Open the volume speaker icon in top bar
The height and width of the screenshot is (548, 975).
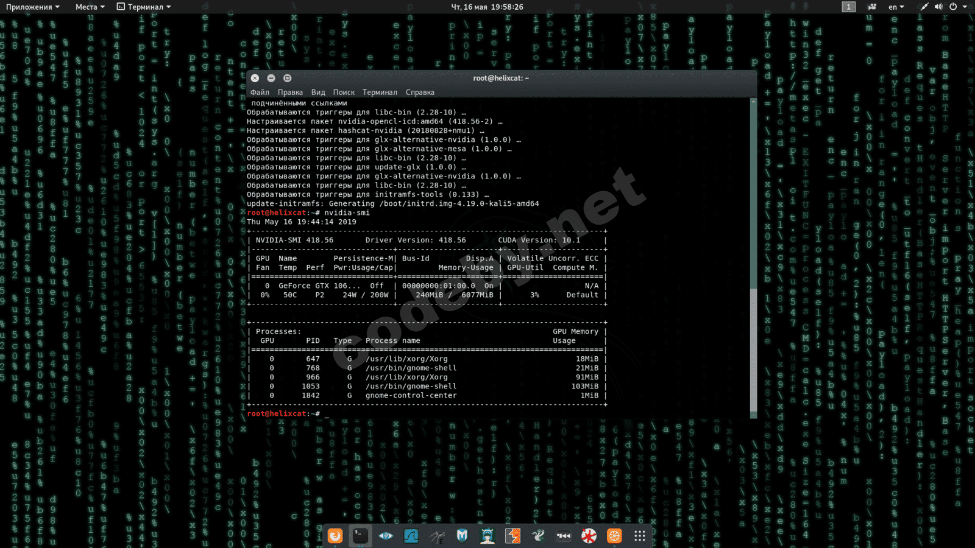tap(938, 7)
